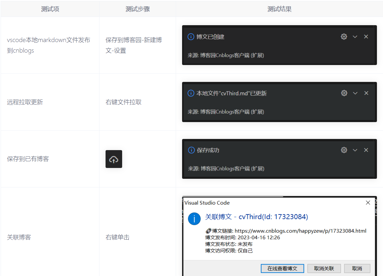Expand the 保存成功 notification chevron
383x276 pixels.
point(355,150)
